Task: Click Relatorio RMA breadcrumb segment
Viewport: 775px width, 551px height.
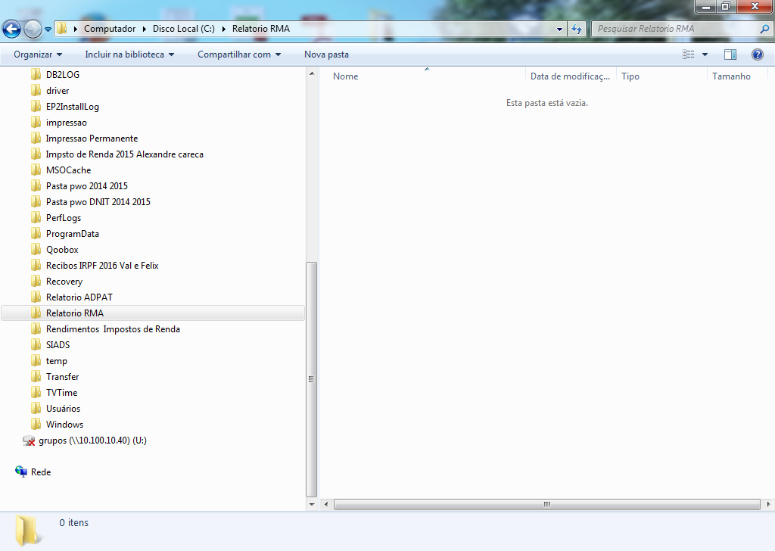Action: (261, 29)
